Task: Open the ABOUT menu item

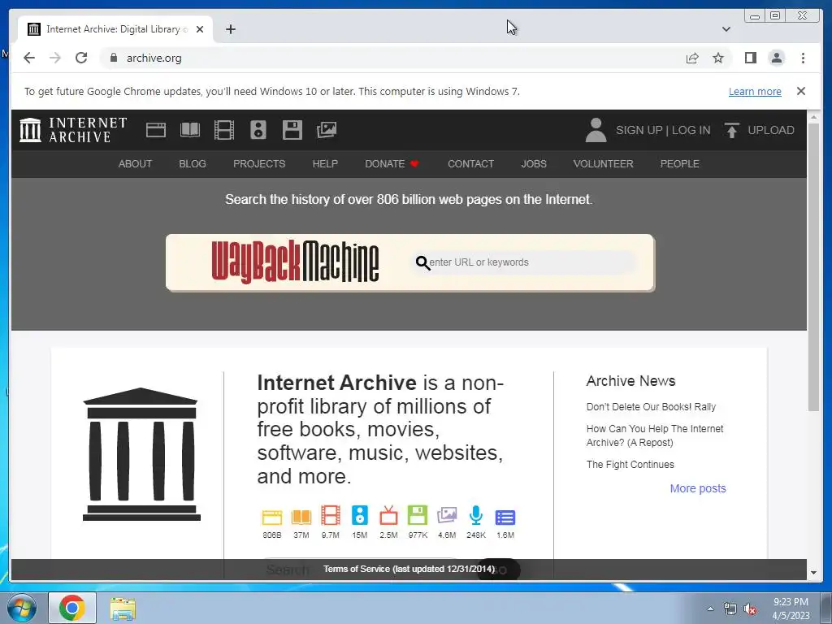Action: tap(135, 164)
